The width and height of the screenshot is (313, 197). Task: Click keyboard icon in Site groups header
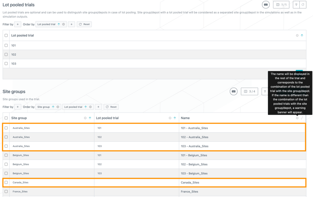(233, 92)
